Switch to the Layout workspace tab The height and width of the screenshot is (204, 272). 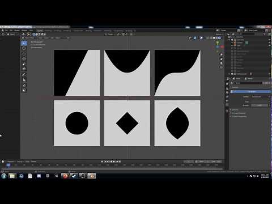point(40,31)
